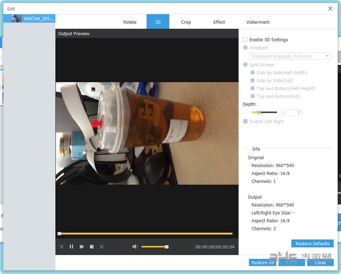This screenshot has width=341, height=274.
Task: Select the Anaglyph radio option
Action: (x=246, y=48)
